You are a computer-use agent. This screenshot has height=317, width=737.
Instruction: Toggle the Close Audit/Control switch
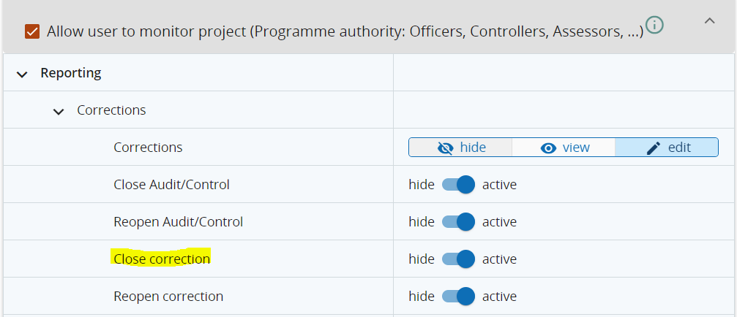pos(459,185)
